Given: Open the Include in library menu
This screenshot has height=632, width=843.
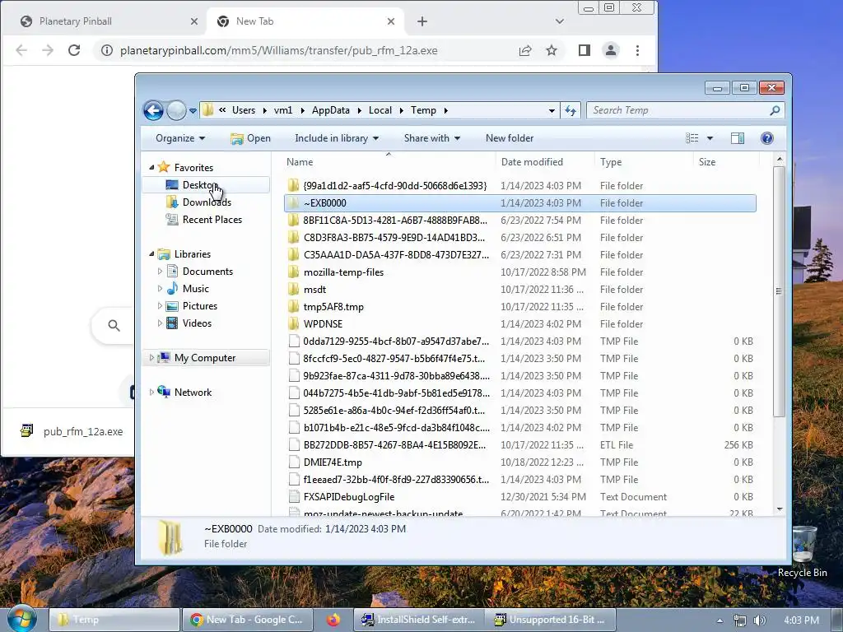Looking at the screenshot, I should click(x=337, y=138).
